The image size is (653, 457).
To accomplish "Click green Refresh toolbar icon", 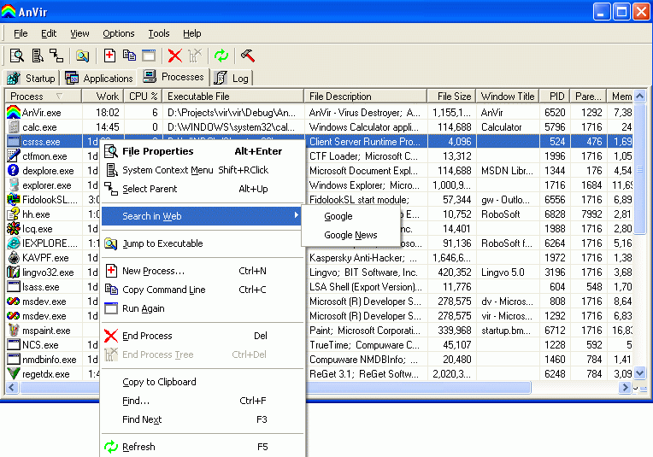I will point(221,56).
